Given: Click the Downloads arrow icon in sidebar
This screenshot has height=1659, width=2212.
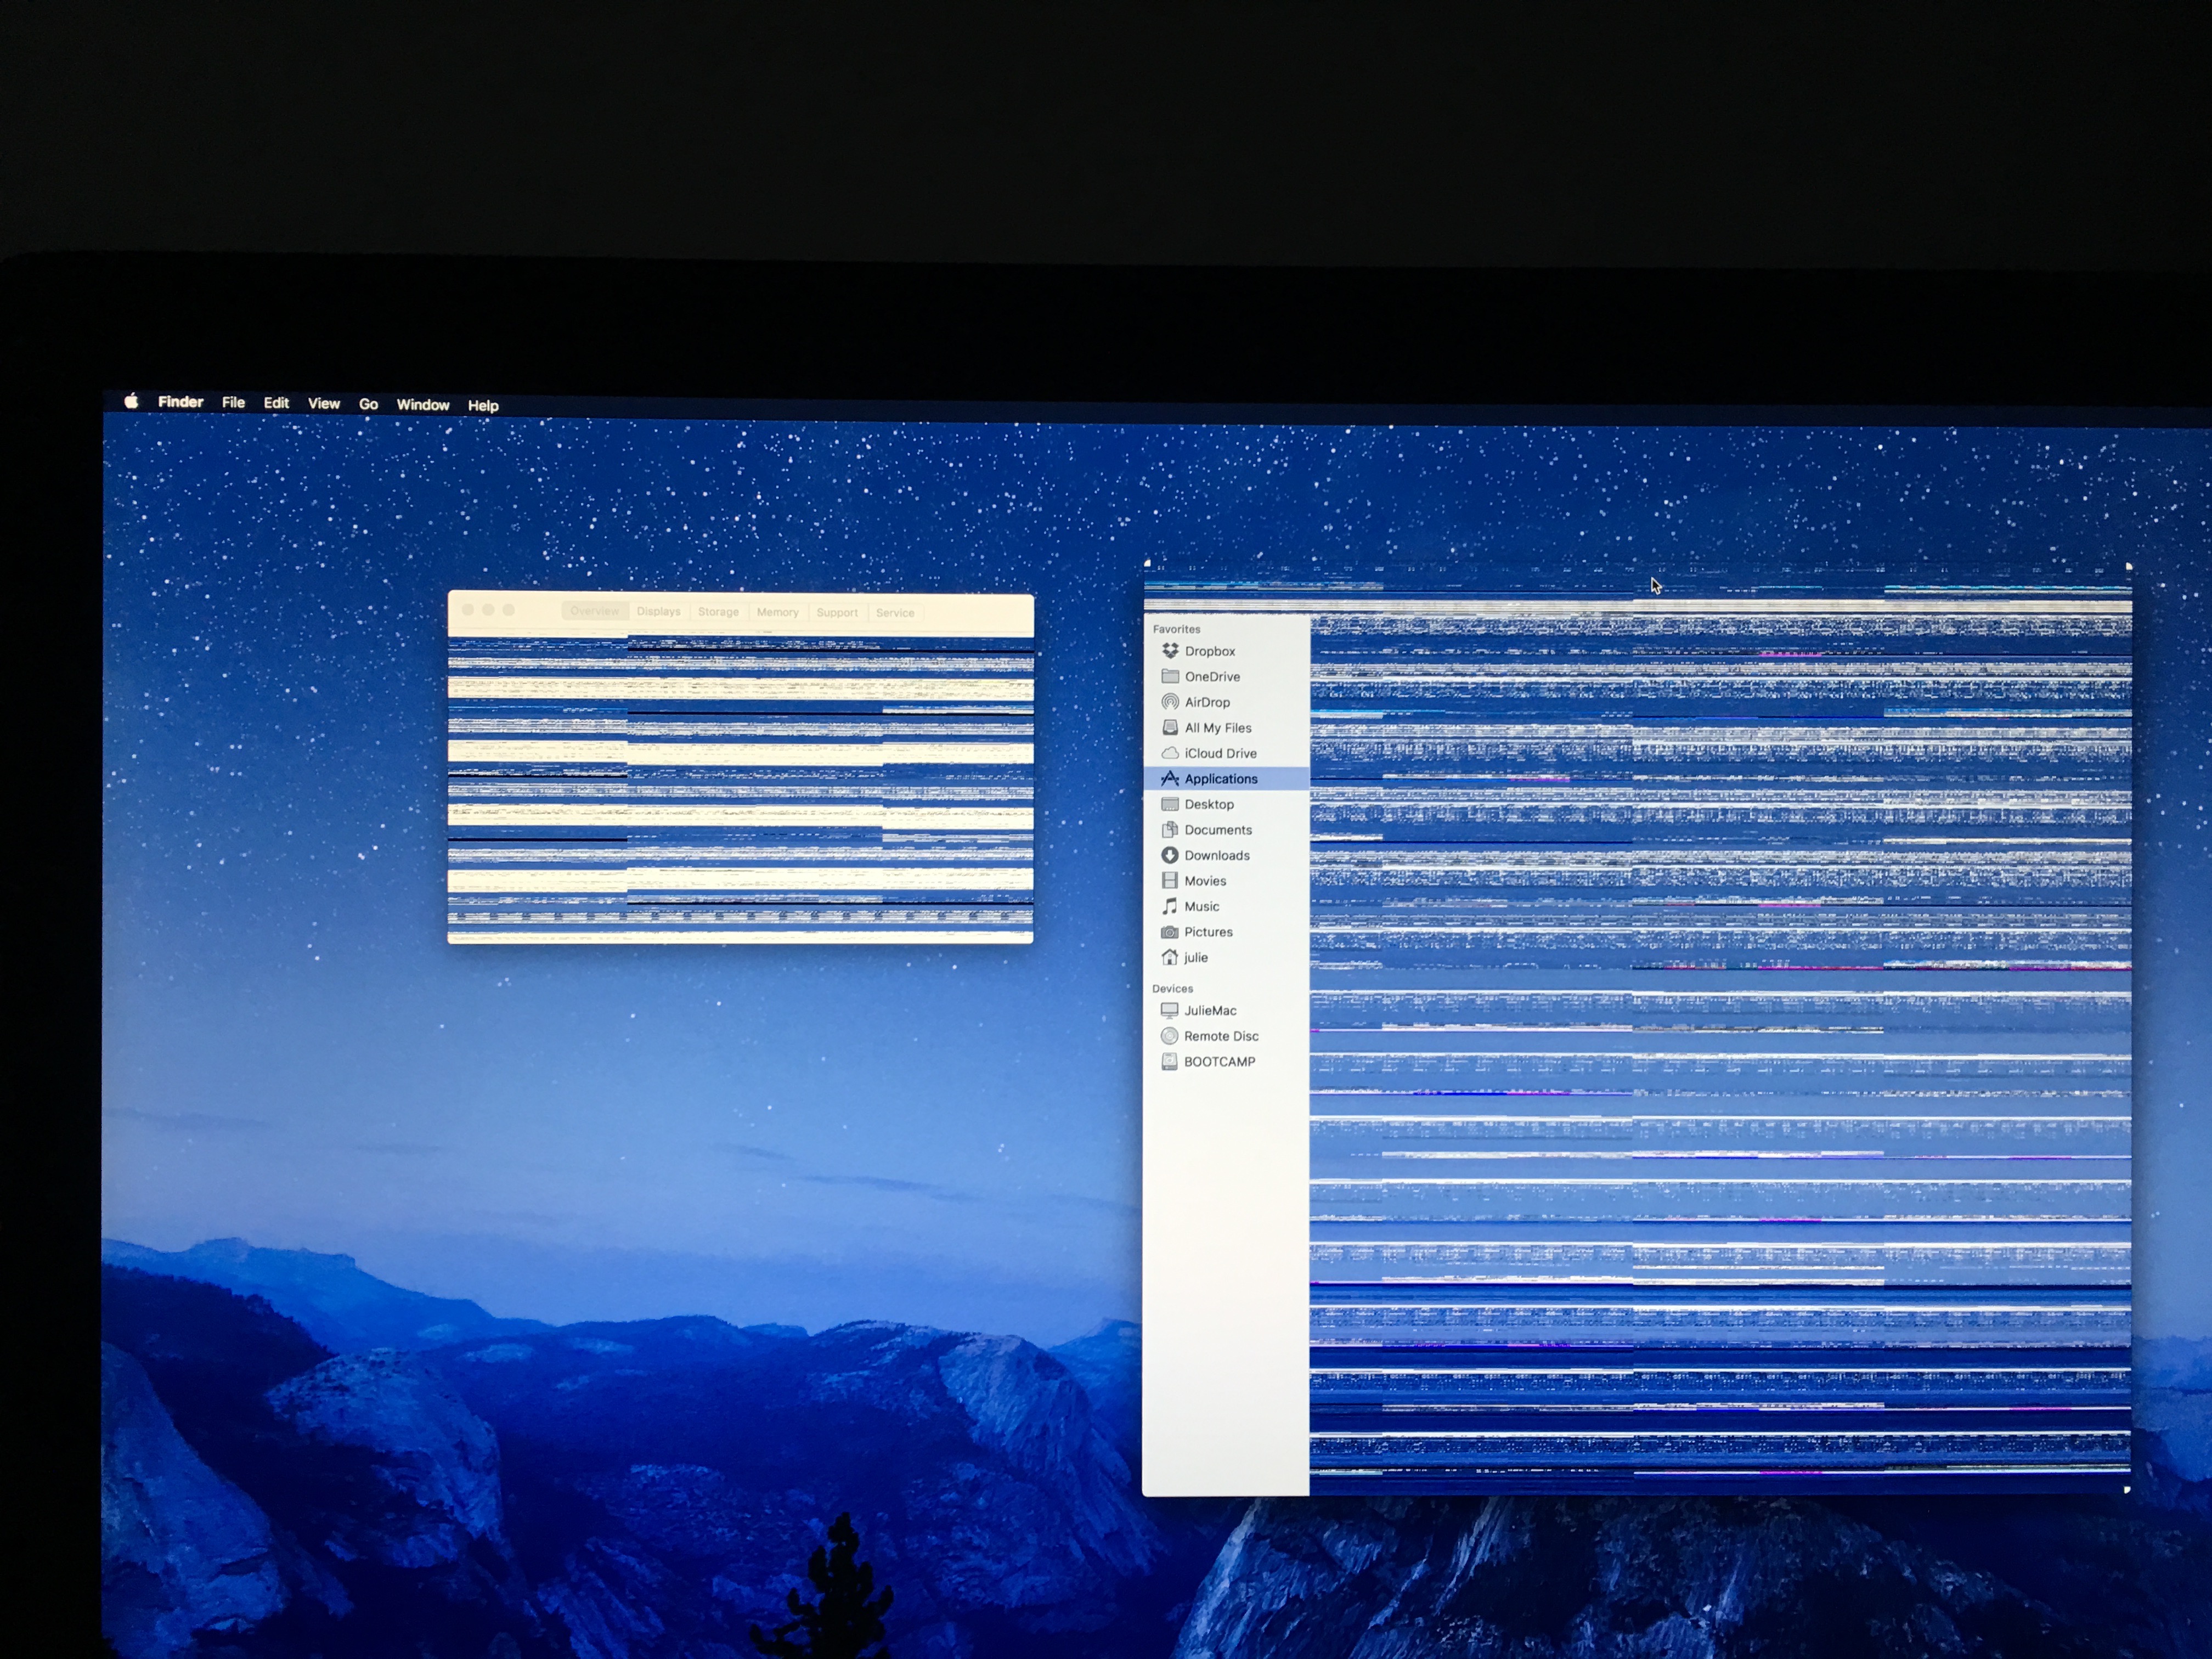Looking at the screenshot, I should (x=1170, y=855).
